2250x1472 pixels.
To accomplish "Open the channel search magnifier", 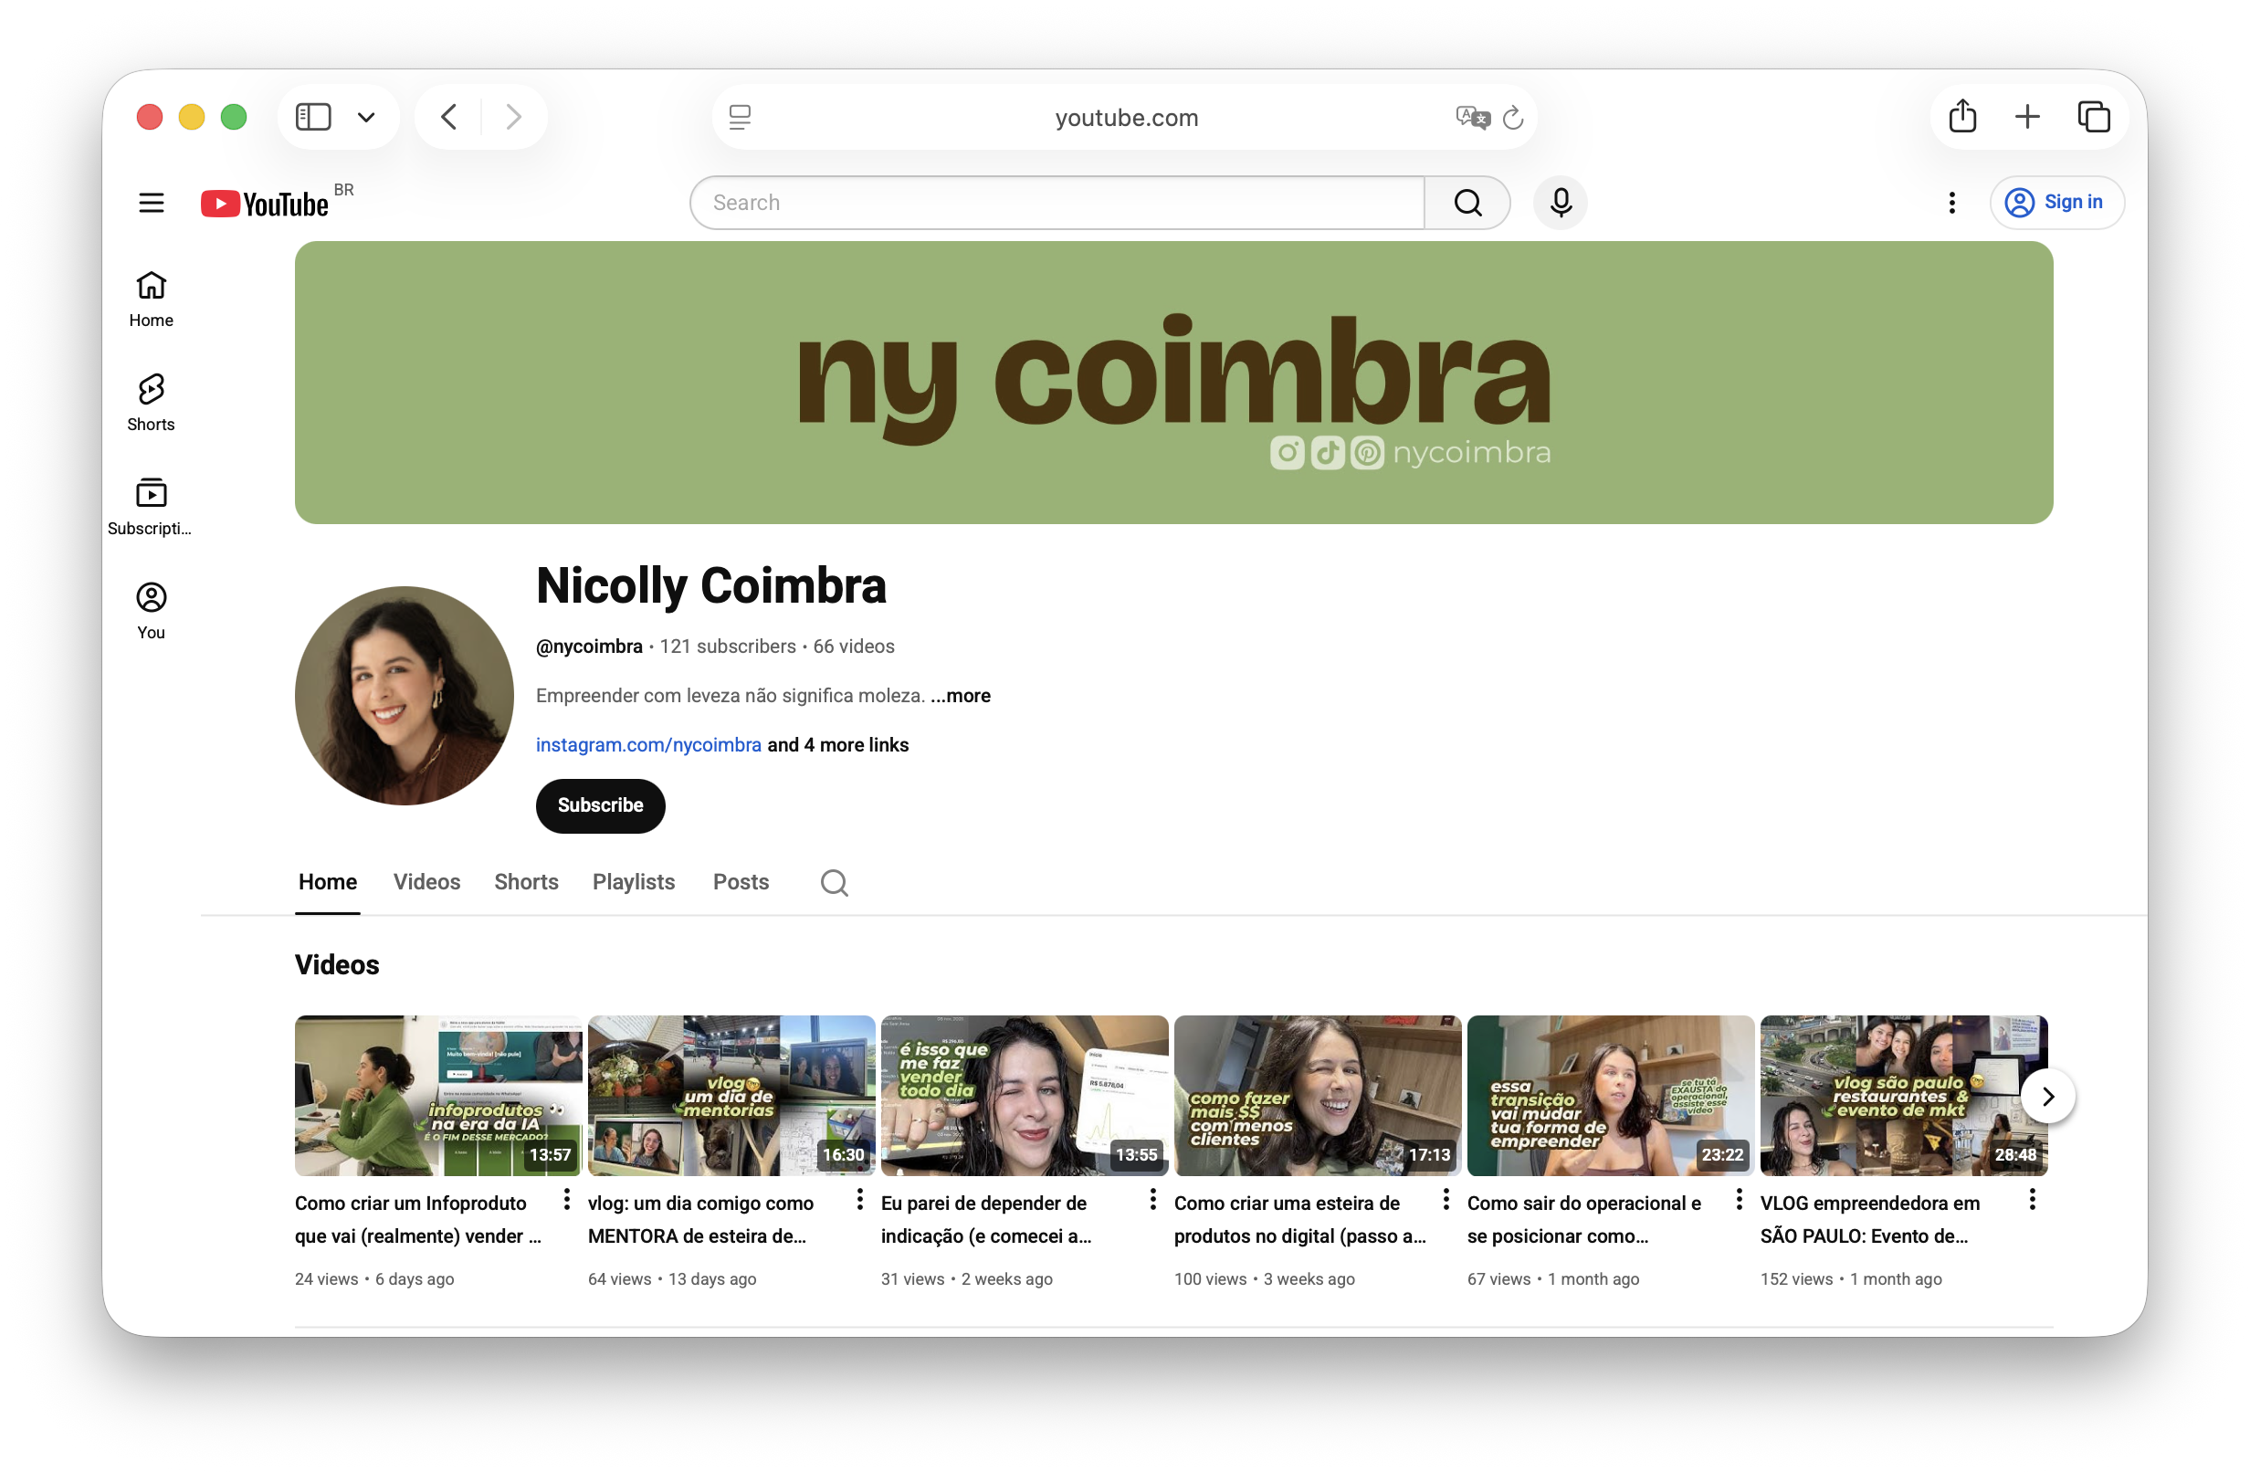I will click(833, 881).
